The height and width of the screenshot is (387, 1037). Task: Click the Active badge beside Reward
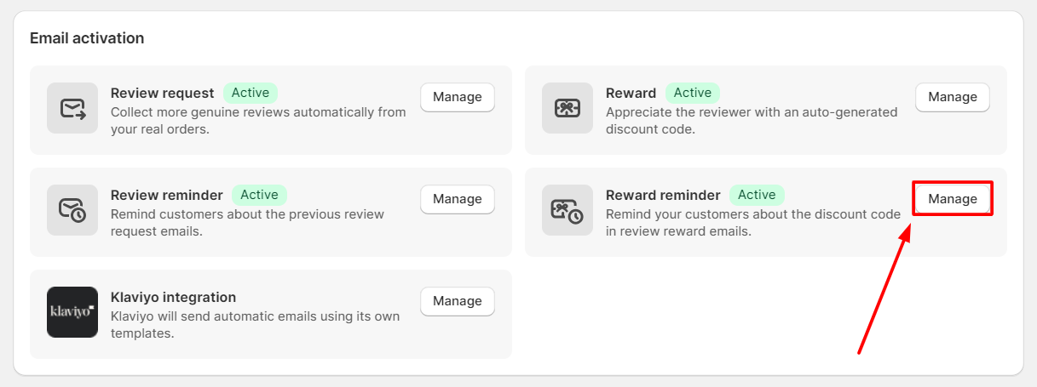[693, 93]
